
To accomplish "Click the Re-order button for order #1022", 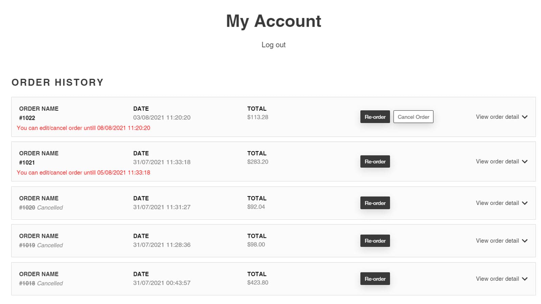I will [x=375, y=117].
